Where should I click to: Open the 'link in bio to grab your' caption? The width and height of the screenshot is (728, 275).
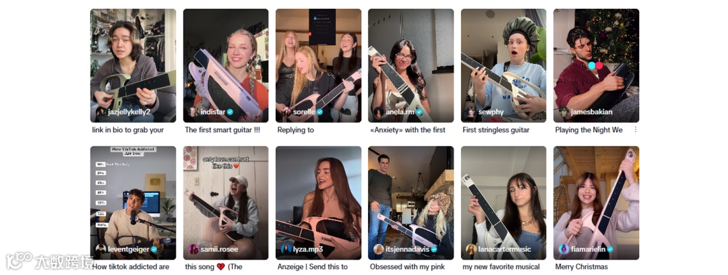(x=128, y=130)
